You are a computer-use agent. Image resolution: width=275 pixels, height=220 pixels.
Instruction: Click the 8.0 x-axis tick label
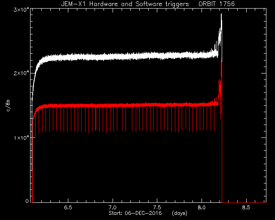[x=202, y=208]
